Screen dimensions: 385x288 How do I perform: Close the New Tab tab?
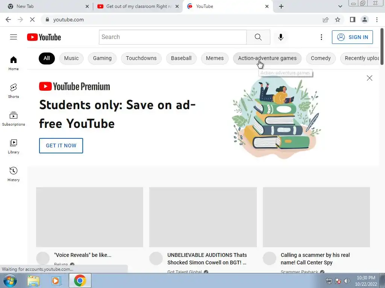pos(87,6)
